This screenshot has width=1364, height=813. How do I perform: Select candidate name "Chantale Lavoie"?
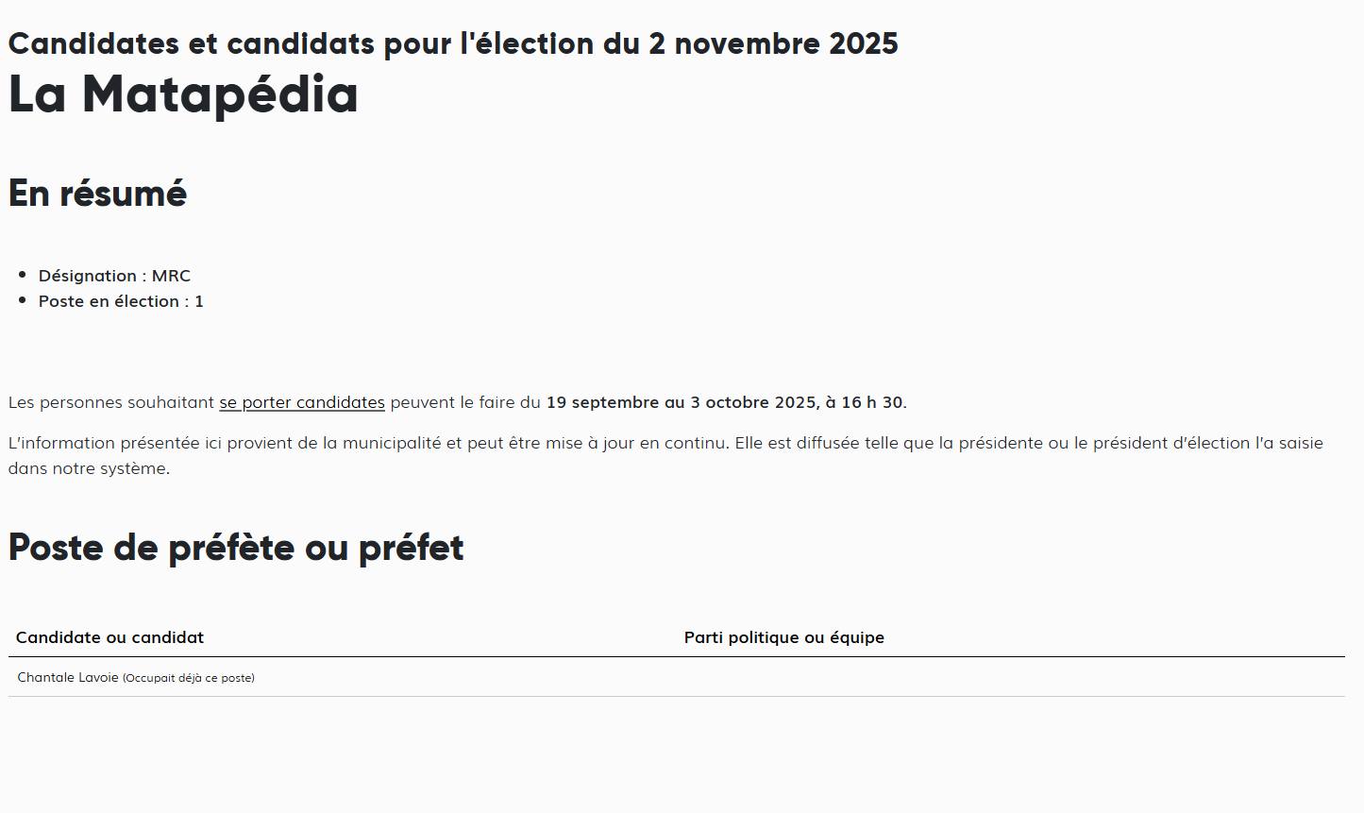(x=68, y=678)
